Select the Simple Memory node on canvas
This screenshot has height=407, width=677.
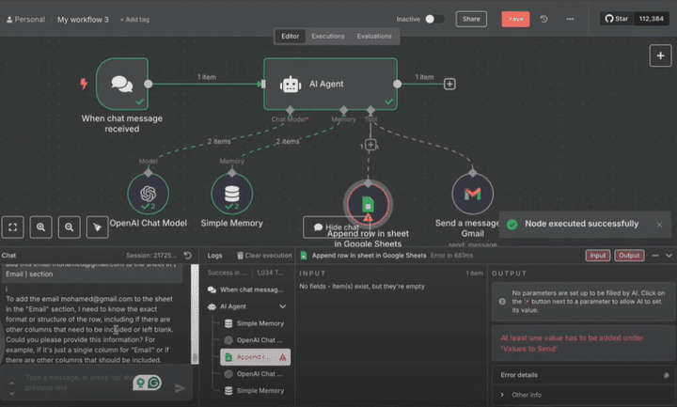pyautogui.click(x=232, y=194)
